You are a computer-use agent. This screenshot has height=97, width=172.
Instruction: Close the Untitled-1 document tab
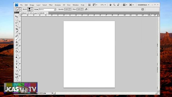click(47, 13)
